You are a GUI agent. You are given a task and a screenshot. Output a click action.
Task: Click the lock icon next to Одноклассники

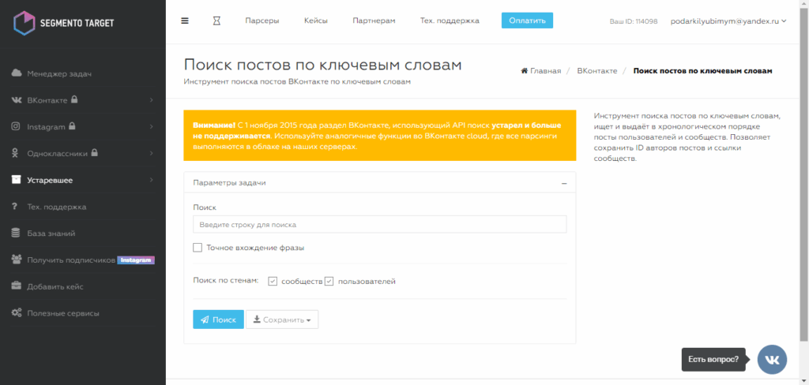(x=95, y=152)
